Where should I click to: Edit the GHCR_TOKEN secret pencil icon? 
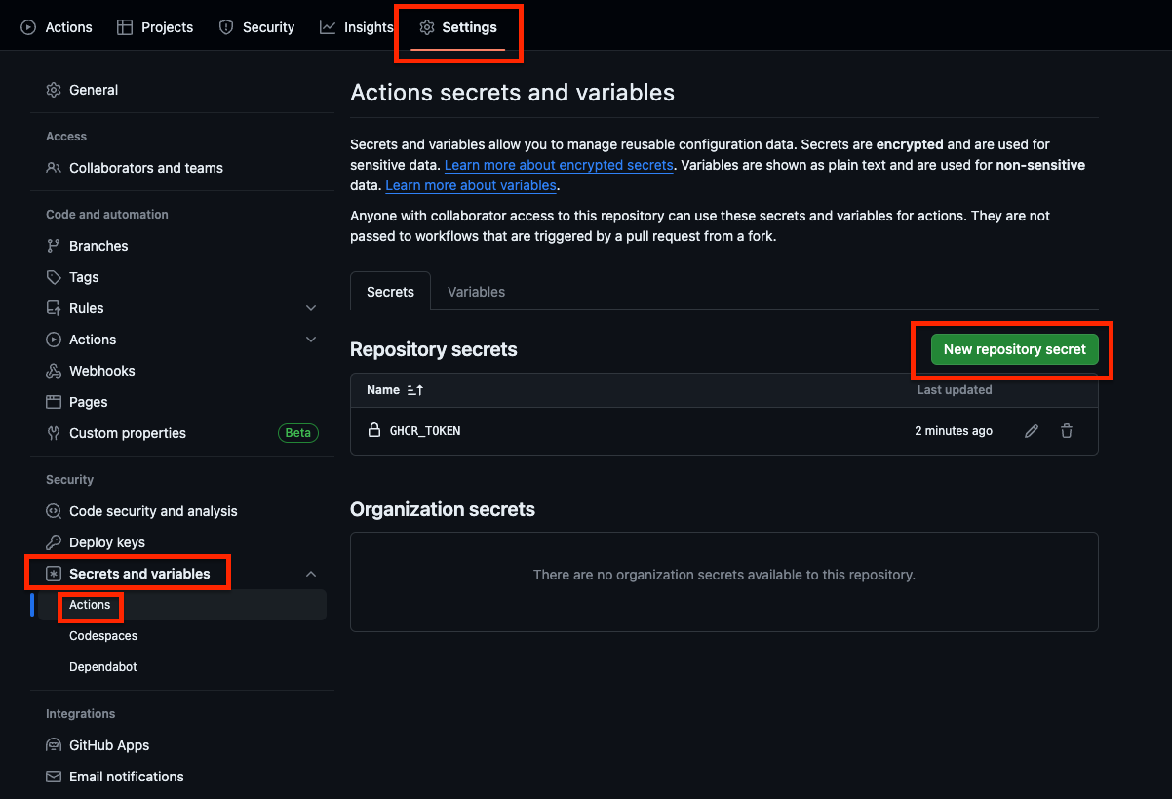click(x=1032, y=431)
